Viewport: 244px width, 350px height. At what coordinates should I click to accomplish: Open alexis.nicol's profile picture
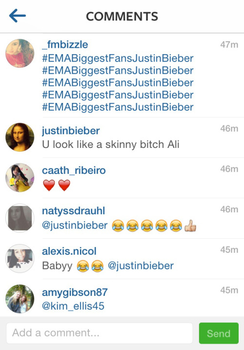(20, 258)
